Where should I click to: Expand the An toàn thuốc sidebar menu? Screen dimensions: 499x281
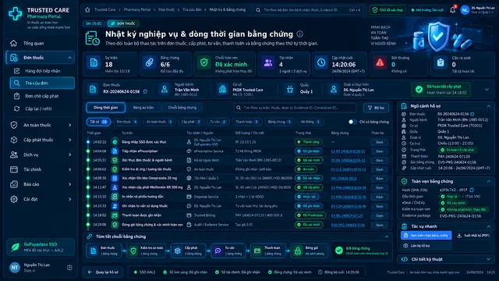[40, 125]
